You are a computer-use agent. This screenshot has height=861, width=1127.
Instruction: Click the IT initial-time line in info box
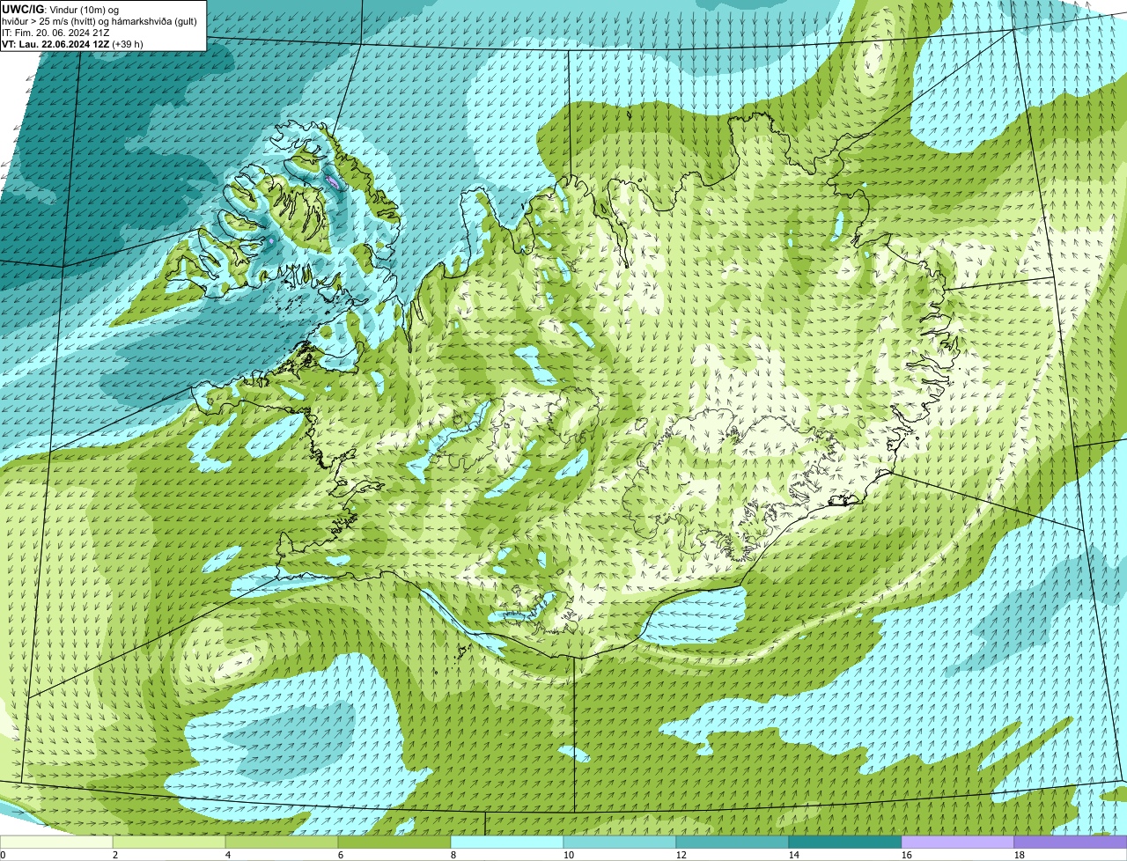coord(55,33)
